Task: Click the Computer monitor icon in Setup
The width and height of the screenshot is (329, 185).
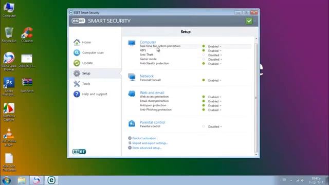Action: click(132, 43)
